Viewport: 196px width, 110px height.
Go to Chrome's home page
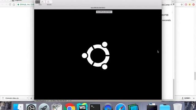(14, 5)
